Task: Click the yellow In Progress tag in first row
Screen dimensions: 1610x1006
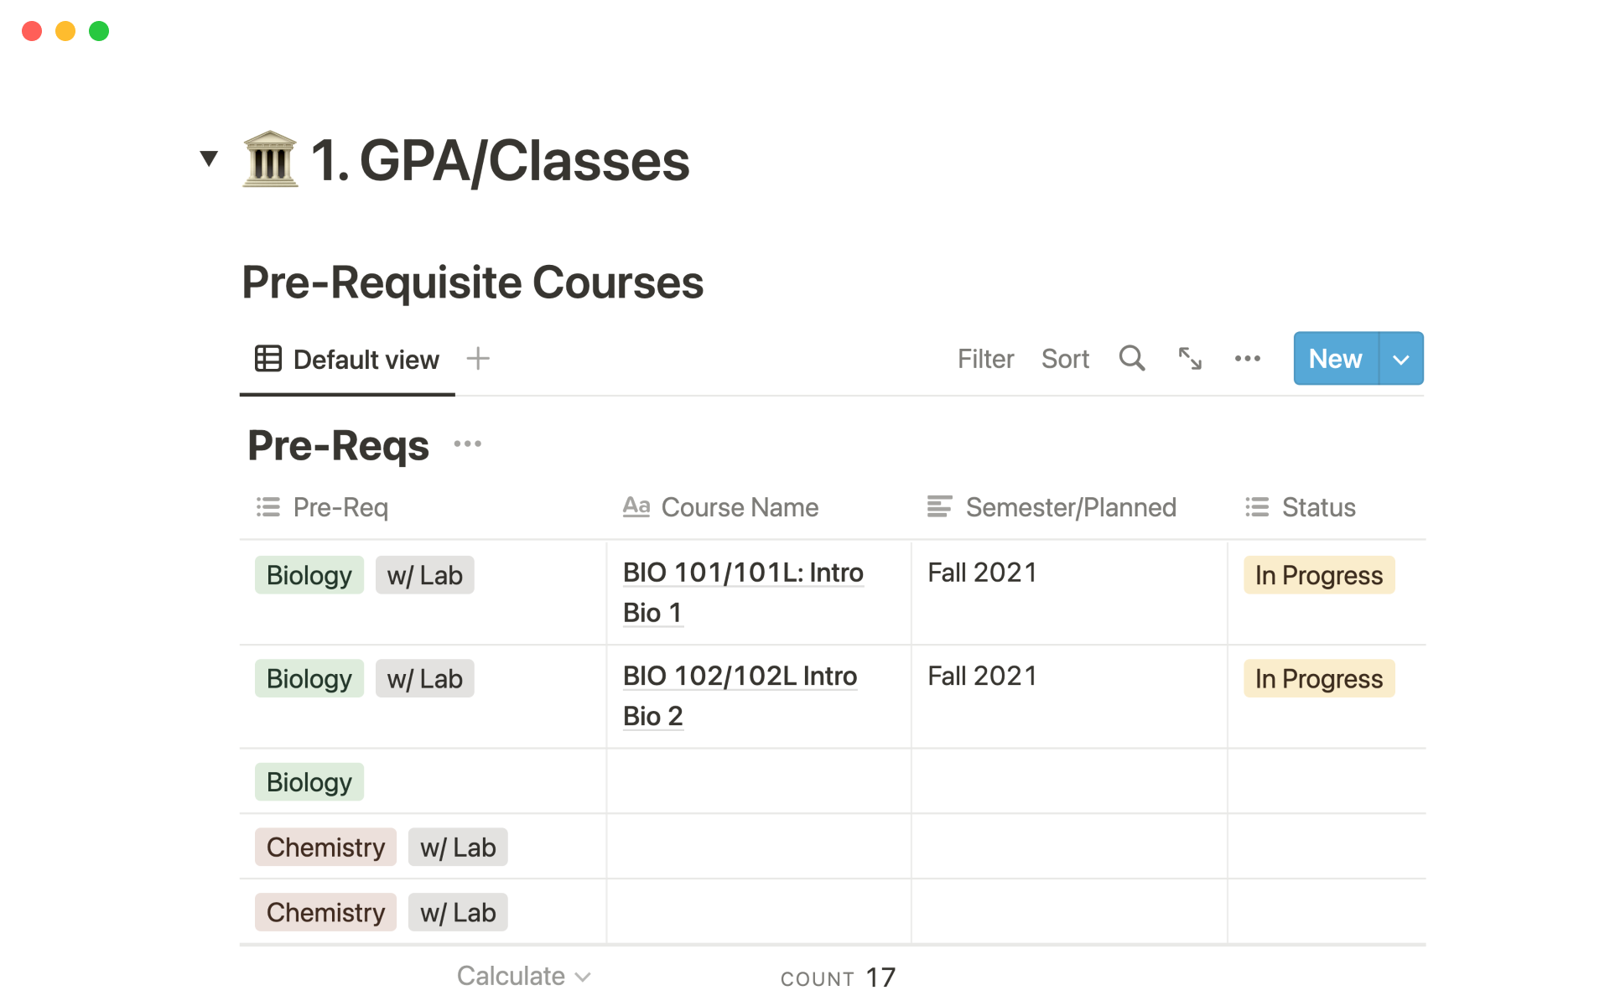Action: [1318, 576]
